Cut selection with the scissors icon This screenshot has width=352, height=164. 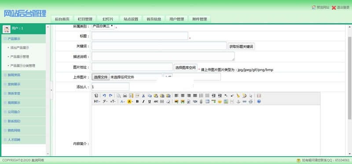(x=143, y=96)
